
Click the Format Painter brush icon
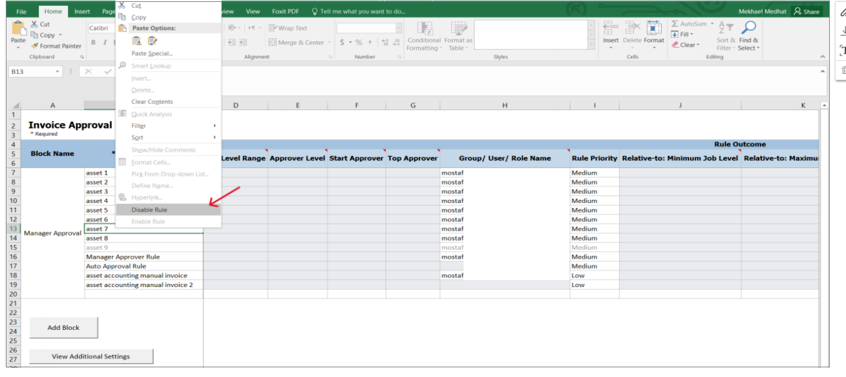[x=35, y=46]
